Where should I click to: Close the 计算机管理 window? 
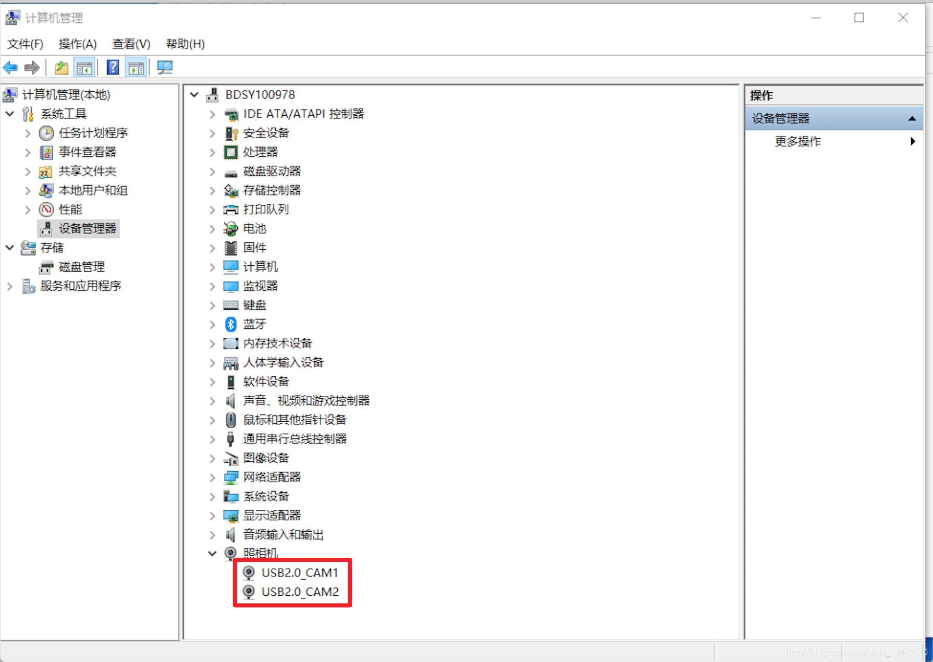(x=903, y=18)
